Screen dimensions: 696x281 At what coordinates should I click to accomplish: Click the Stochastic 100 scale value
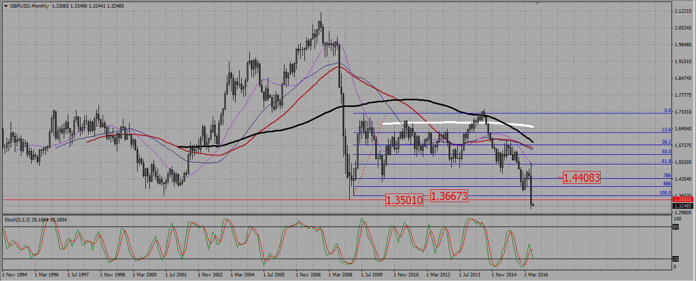pos(677,218)
